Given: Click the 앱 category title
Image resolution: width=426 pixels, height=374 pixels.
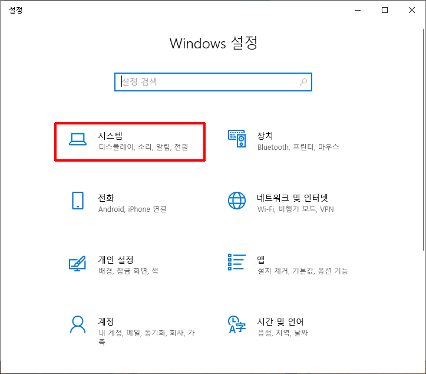Looking at the screenshot, I should (x=261, y=260).
